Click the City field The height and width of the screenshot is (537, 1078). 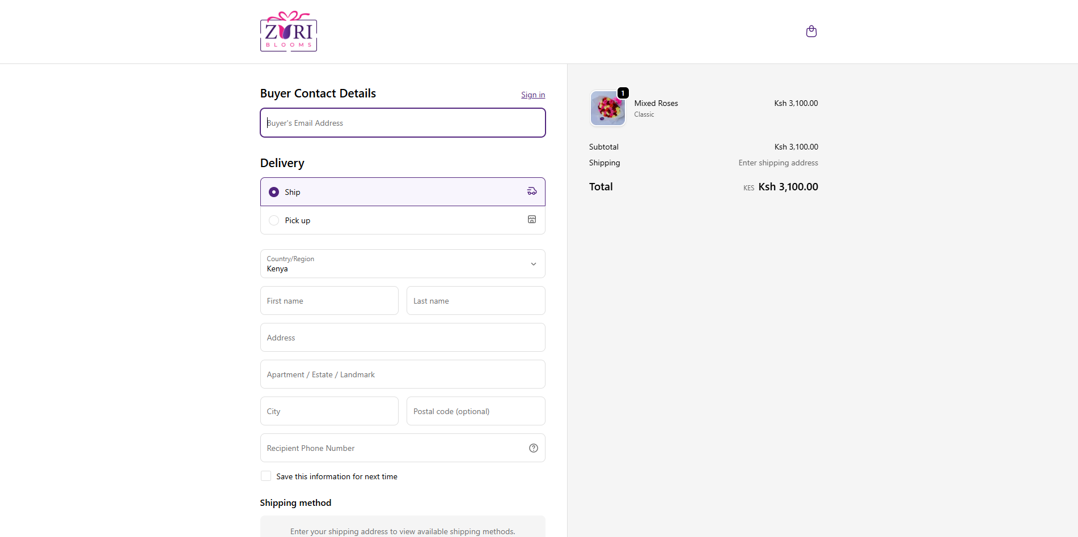coord(329,411)
